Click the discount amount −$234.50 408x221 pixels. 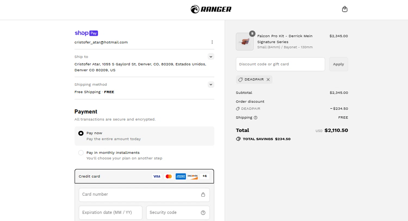(339, 108)
